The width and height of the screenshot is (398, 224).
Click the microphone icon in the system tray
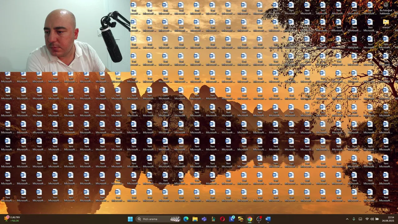coord(354,219)
